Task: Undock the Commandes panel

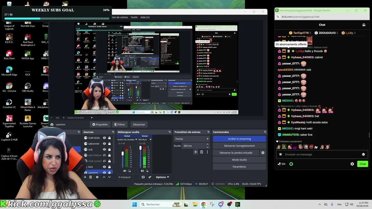Action: click(265, 132)
